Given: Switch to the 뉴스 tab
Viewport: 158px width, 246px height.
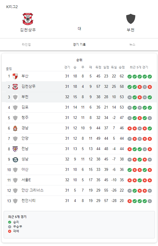Looking at the screenshot, I should pyautogui.click(x=132, y=44).
